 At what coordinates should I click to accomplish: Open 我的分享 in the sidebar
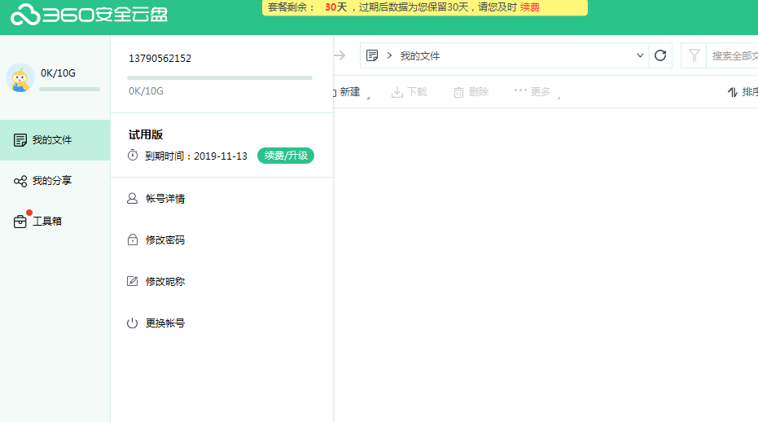[51, 181]
